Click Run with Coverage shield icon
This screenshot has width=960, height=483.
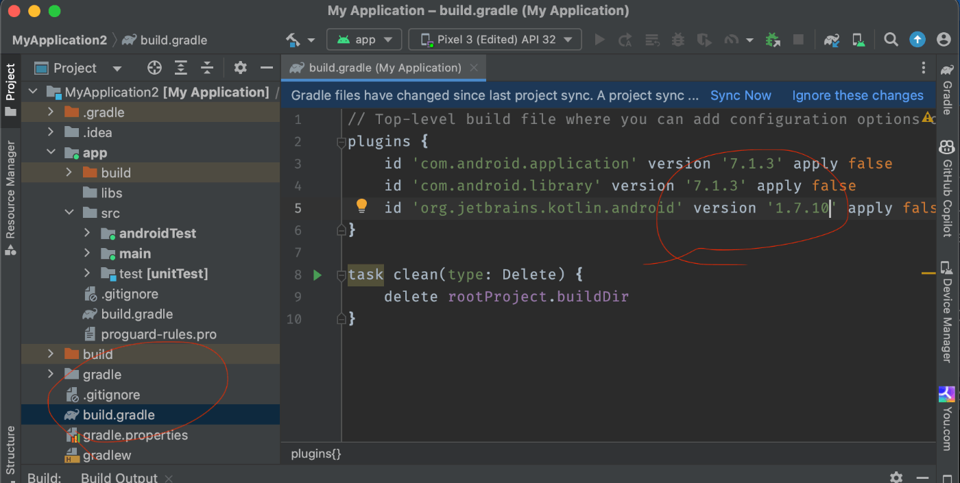(704, 40)
